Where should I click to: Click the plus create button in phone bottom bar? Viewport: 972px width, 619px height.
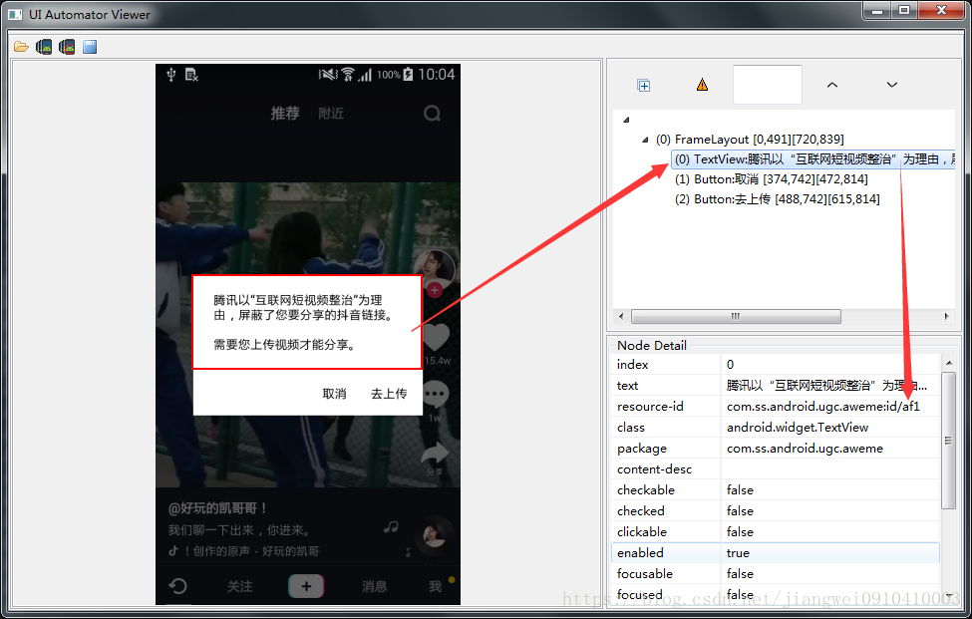pos(306,586)
